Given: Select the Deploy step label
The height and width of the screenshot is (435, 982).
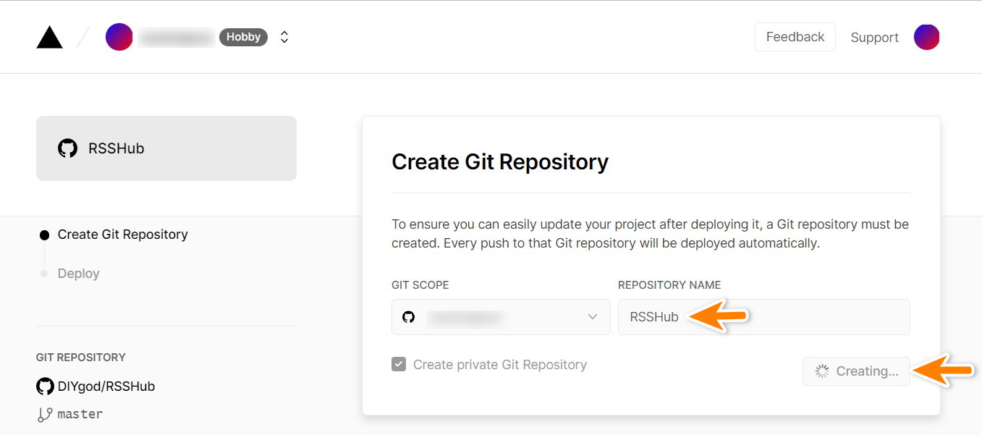Looking at the screenshot, I should [x=78, y=273].
